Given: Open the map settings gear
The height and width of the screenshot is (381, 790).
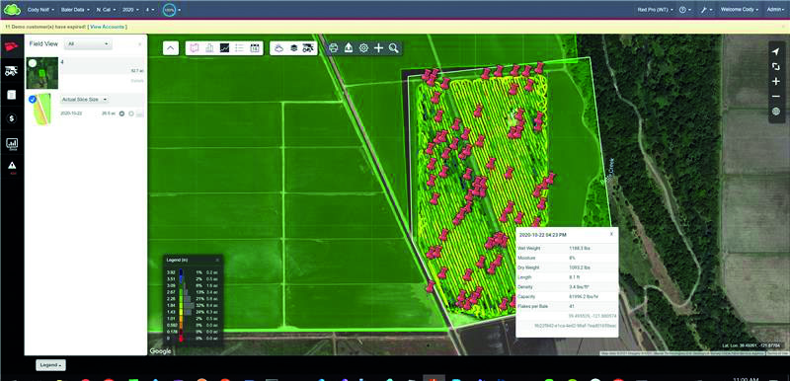Looking at the screenshot, I should pos(363,47).
